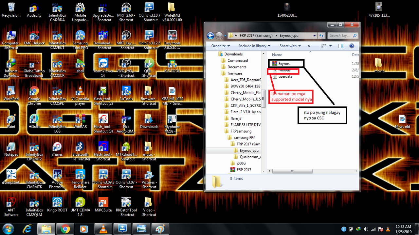The width and height of the screenshot is (419, 235).
Task: Open the Windows Start menu
Action: pyautogui.click(x=8, y=228)
